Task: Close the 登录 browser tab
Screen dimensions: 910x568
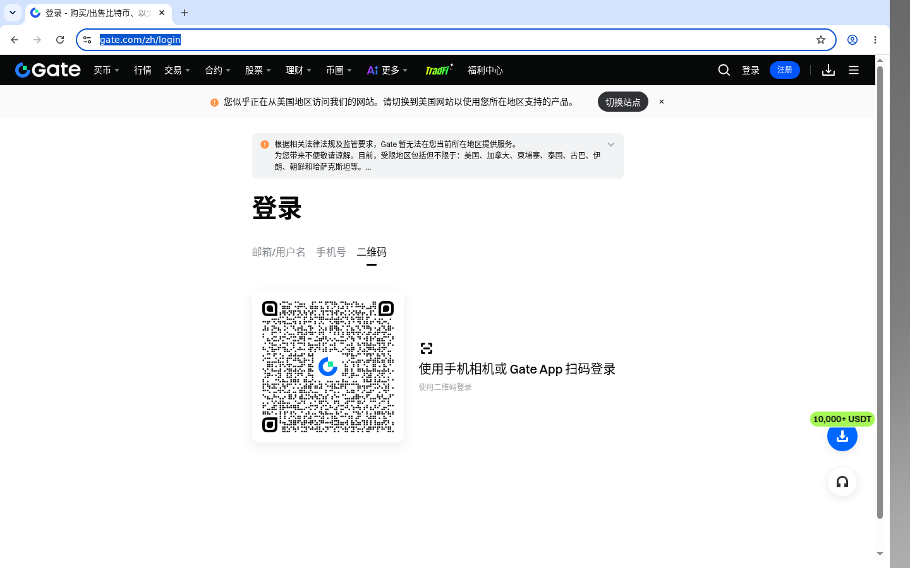Action: [162, 13]
